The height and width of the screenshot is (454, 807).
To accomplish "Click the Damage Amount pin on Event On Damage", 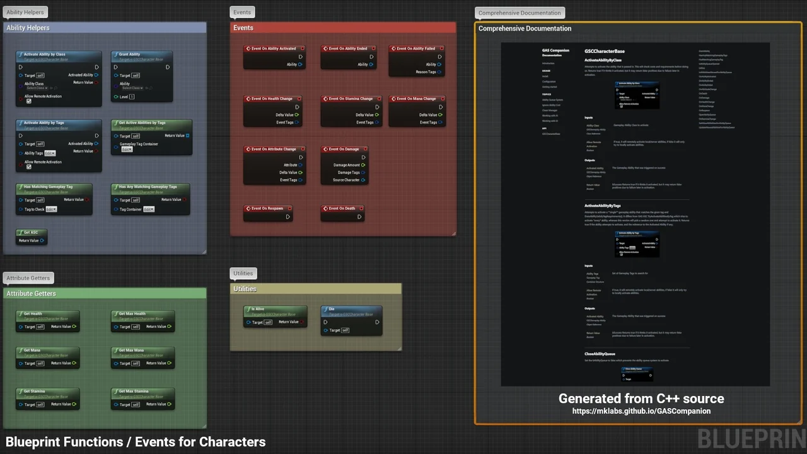I will 363,165.
